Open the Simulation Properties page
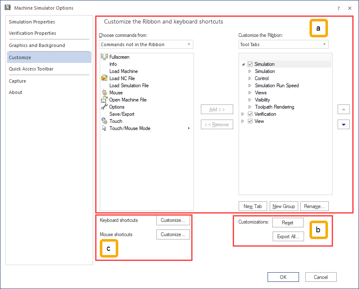 coord(32,22)
